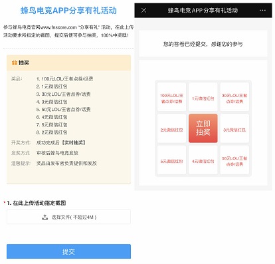Click the 温馨提示: label
275x264 pixels.
(21, 164)
